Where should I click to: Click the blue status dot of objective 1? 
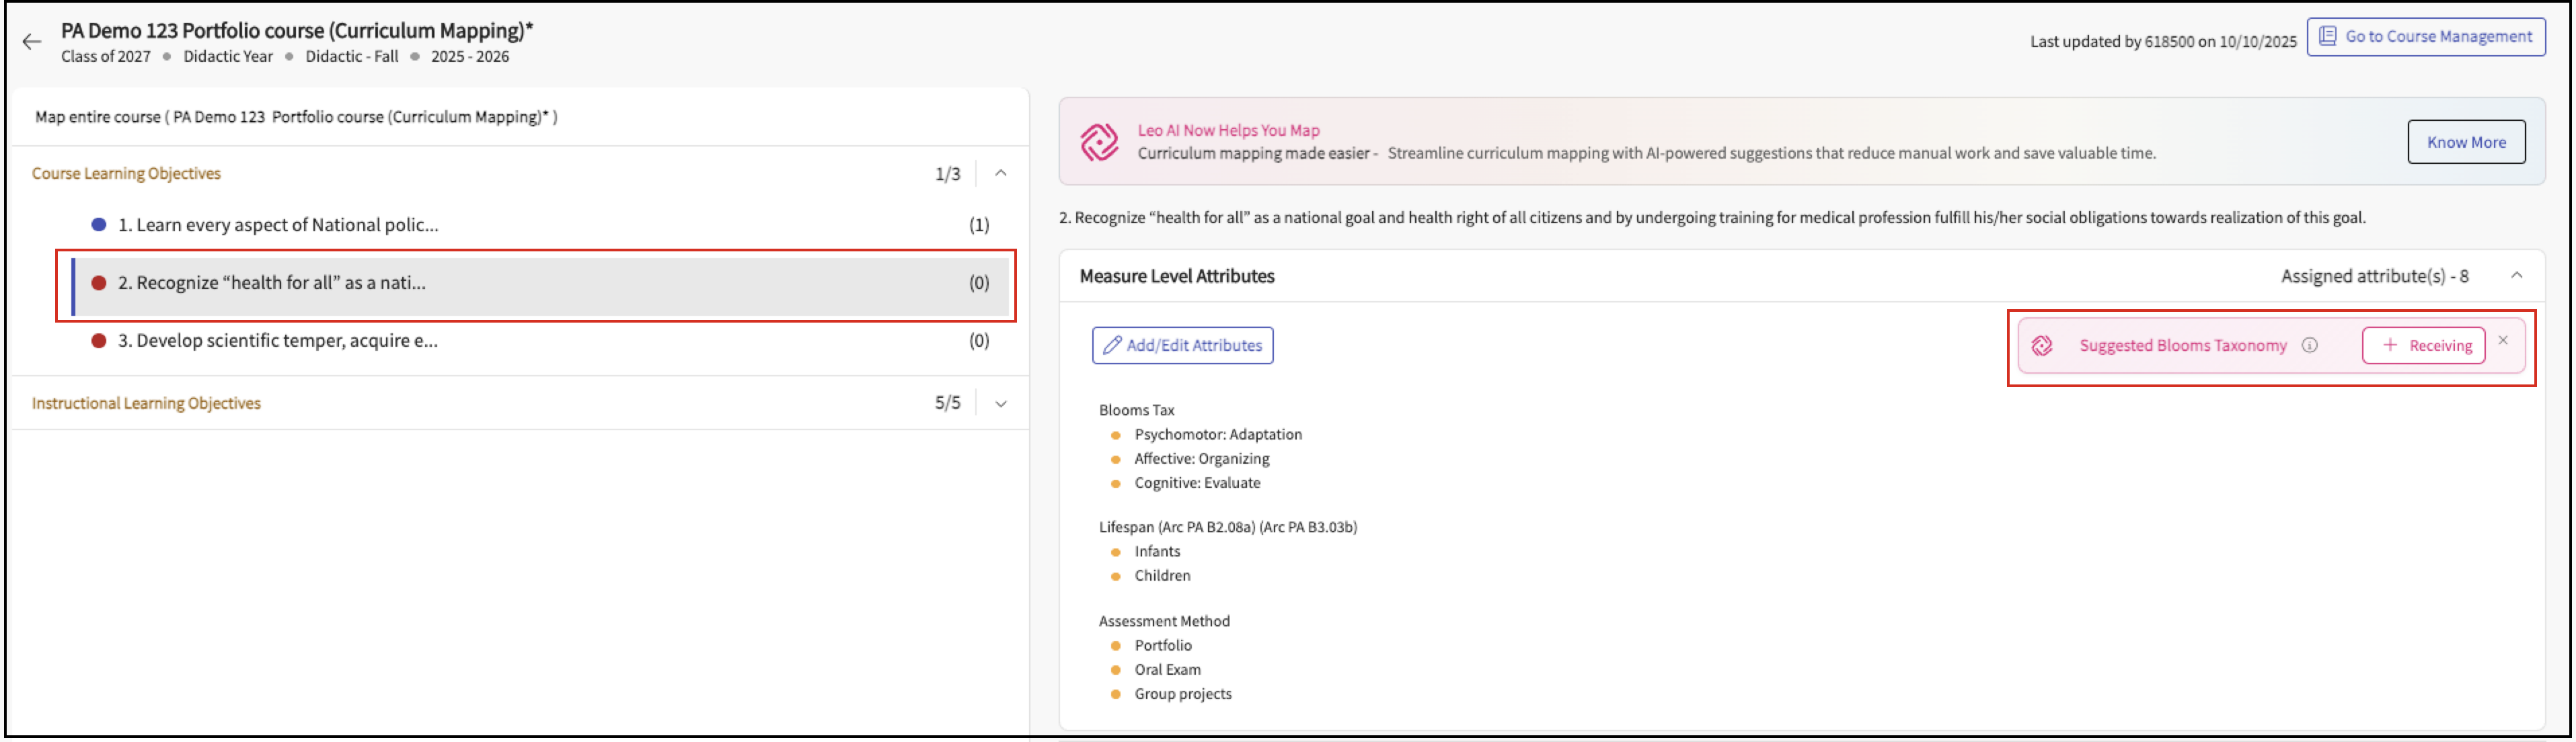coord(99,224)
